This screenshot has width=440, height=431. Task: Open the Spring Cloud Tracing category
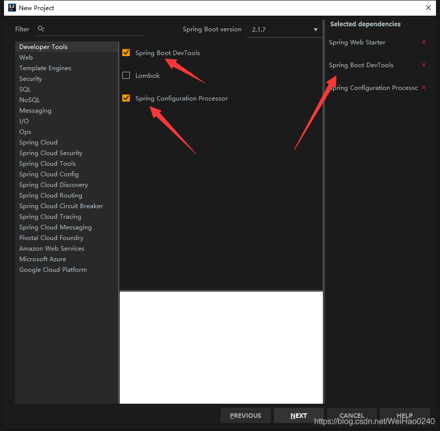pyautogui.click(x=67, y=217)
